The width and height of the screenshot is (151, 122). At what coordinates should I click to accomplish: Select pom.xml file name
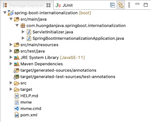pos(29,115)
